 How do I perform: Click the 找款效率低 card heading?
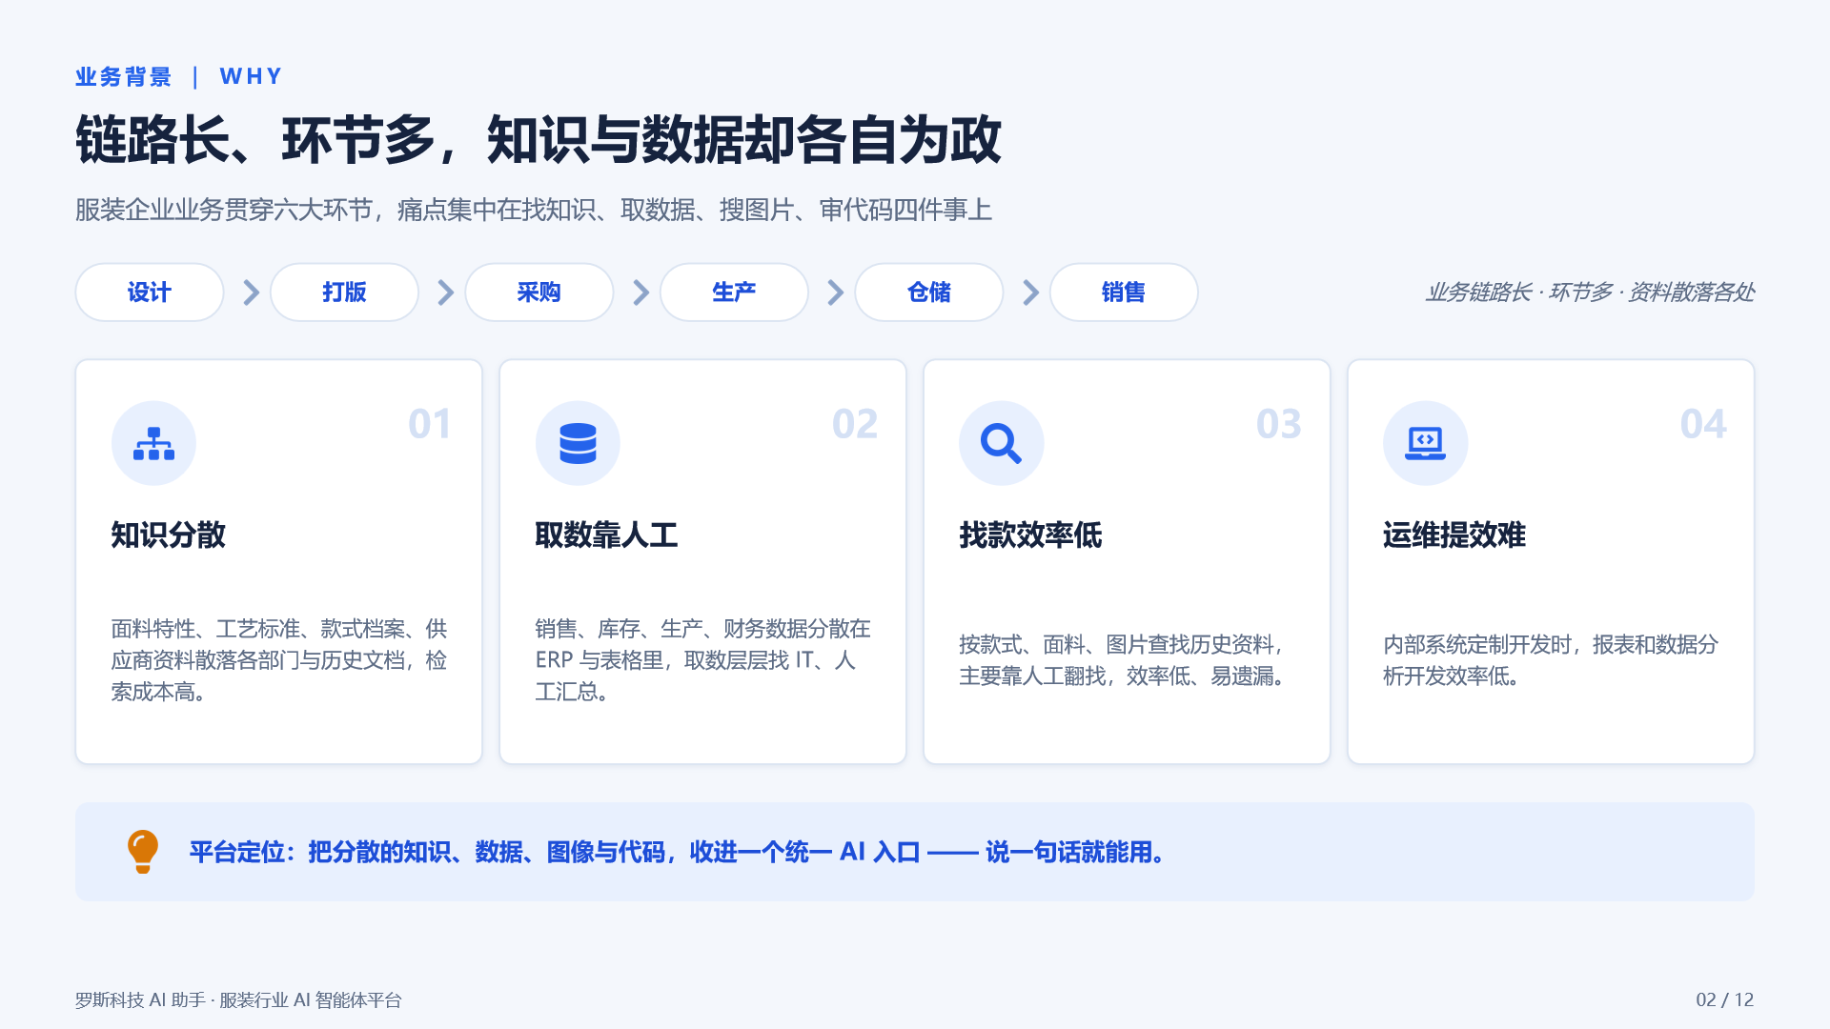point(1030,535)
